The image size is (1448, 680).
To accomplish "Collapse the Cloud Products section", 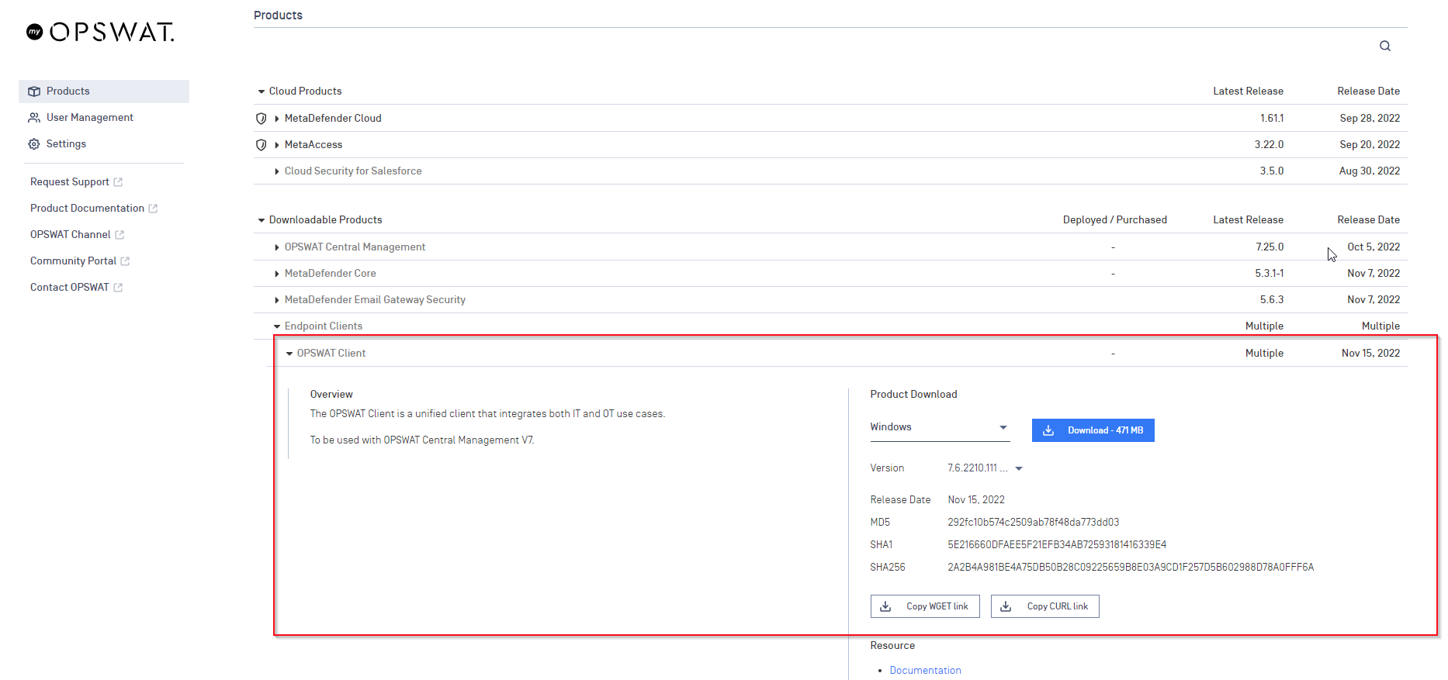I will [x=262, y=91].
